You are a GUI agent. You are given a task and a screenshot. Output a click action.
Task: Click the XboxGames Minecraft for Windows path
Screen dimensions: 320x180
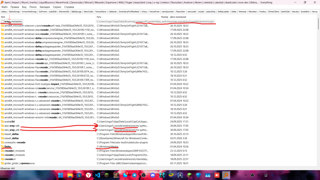click(x=123, y=138)
